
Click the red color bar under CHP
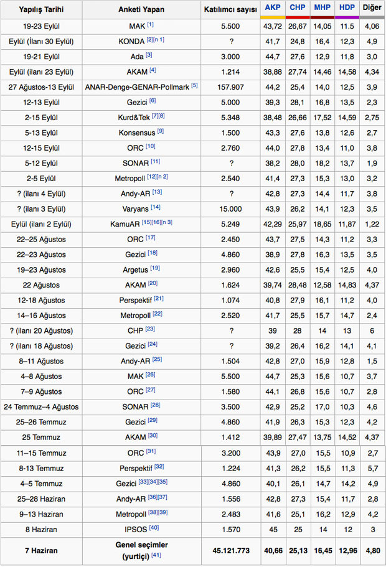click(x=298, y=17)
